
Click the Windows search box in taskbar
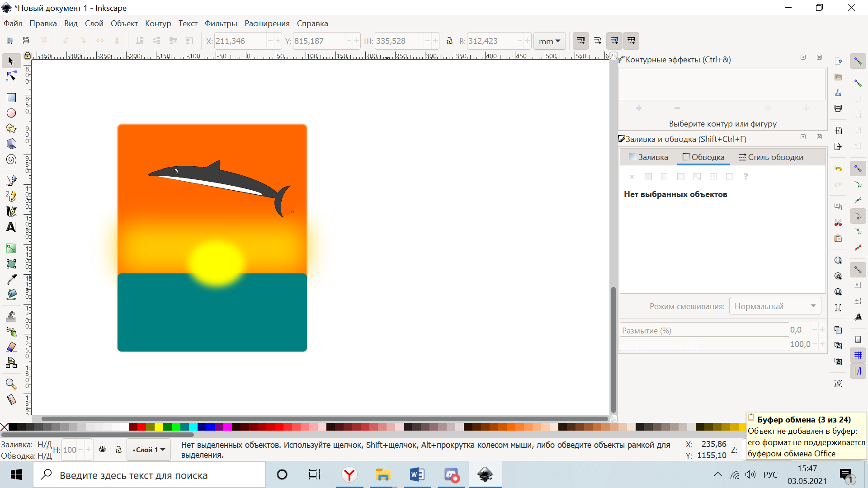[149, 475]
